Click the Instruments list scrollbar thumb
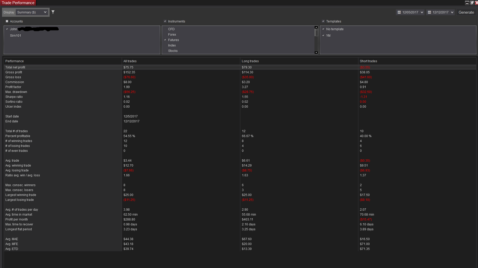This screenshot has height=268, width=478. [x=316, y=32]
